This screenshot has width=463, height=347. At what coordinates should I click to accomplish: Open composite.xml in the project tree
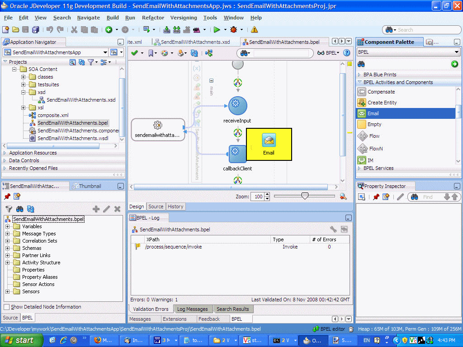pos(53,115)
